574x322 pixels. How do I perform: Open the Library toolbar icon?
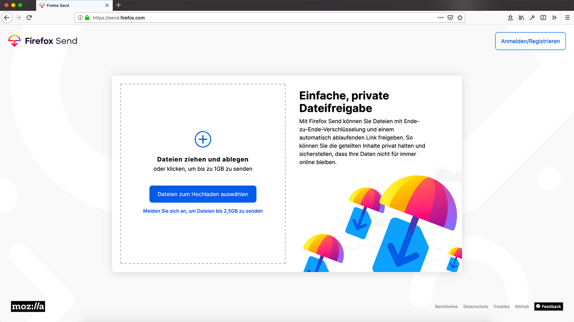(x=521, y=18)
